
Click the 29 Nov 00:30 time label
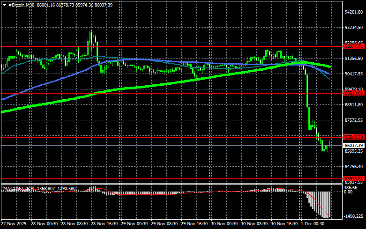[x=134, y=224]
